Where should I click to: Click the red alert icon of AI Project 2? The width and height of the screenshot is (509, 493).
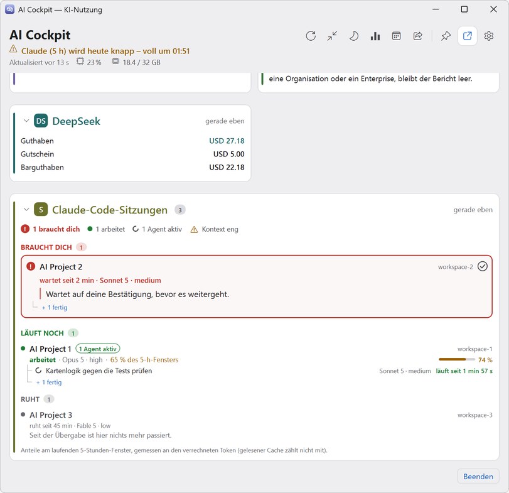coord(31,267)
